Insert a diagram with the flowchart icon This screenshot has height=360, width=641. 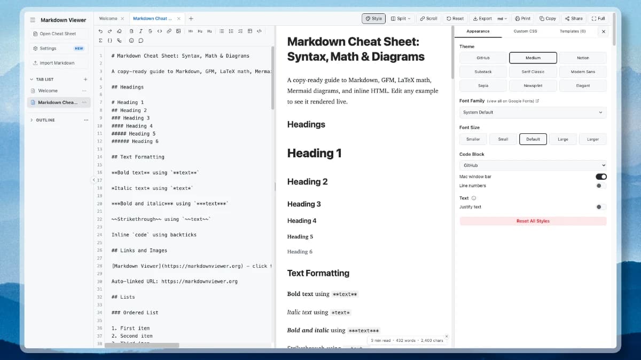pyautogui.click(x=120, y=40)
